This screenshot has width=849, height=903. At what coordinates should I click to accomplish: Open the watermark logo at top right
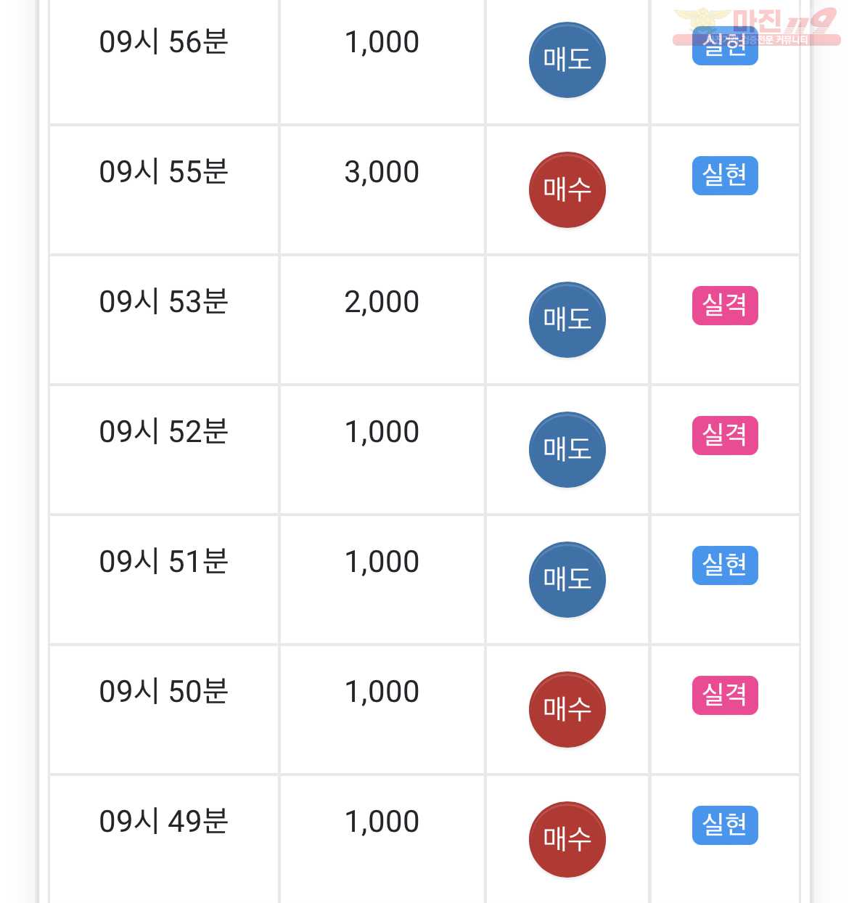click(x=757, y=27)
